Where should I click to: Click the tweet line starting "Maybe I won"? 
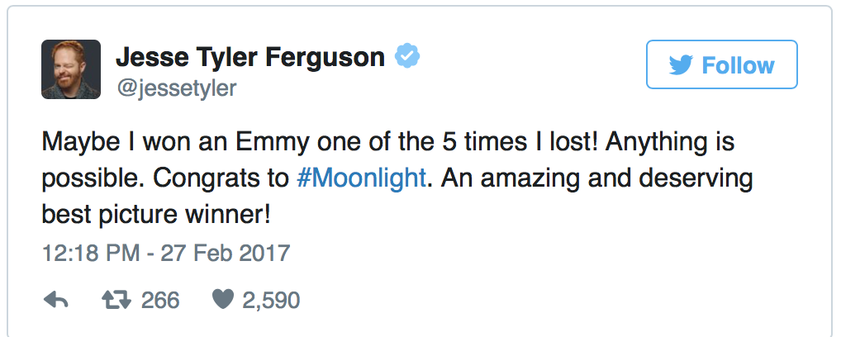[x=248, y=143]
